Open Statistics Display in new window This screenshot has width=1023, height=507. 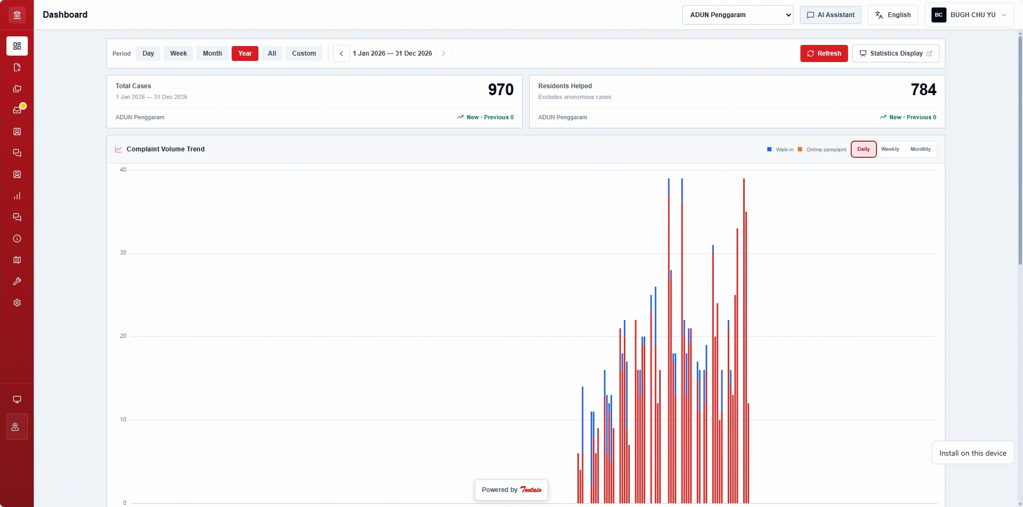tap(896, 53)
